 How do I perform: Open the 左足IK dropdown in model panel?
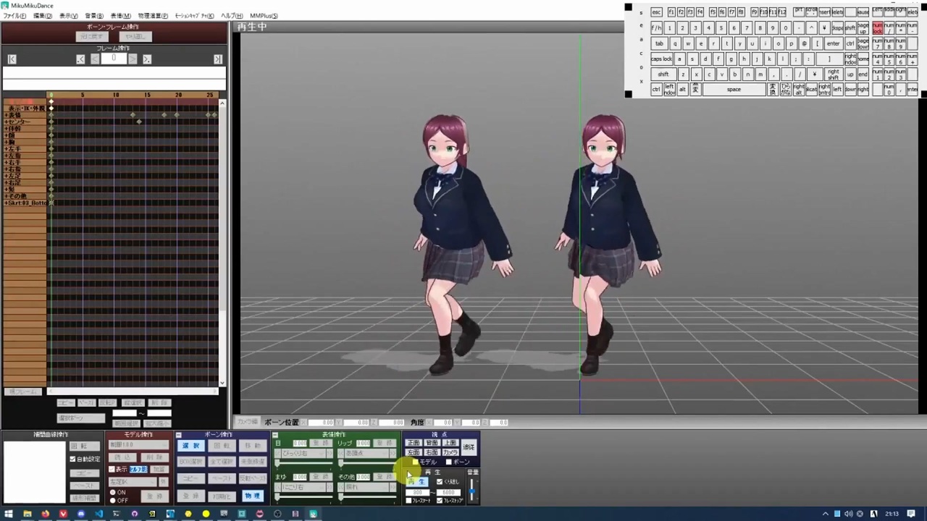(x=133, y=482)
